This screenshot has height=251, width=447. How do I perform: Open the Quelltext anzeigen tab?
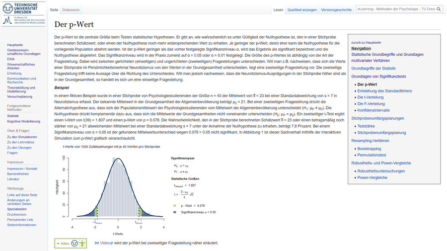pyautogui.click(x=302, y=10)
